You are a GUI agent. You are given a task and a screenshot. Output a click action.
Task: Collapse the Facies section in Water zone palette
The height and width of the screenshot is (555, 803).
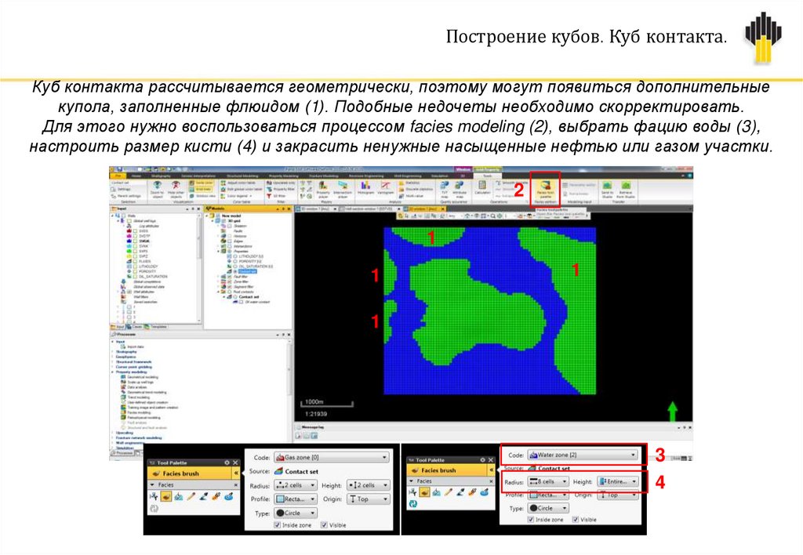click(x=409, y=481)
